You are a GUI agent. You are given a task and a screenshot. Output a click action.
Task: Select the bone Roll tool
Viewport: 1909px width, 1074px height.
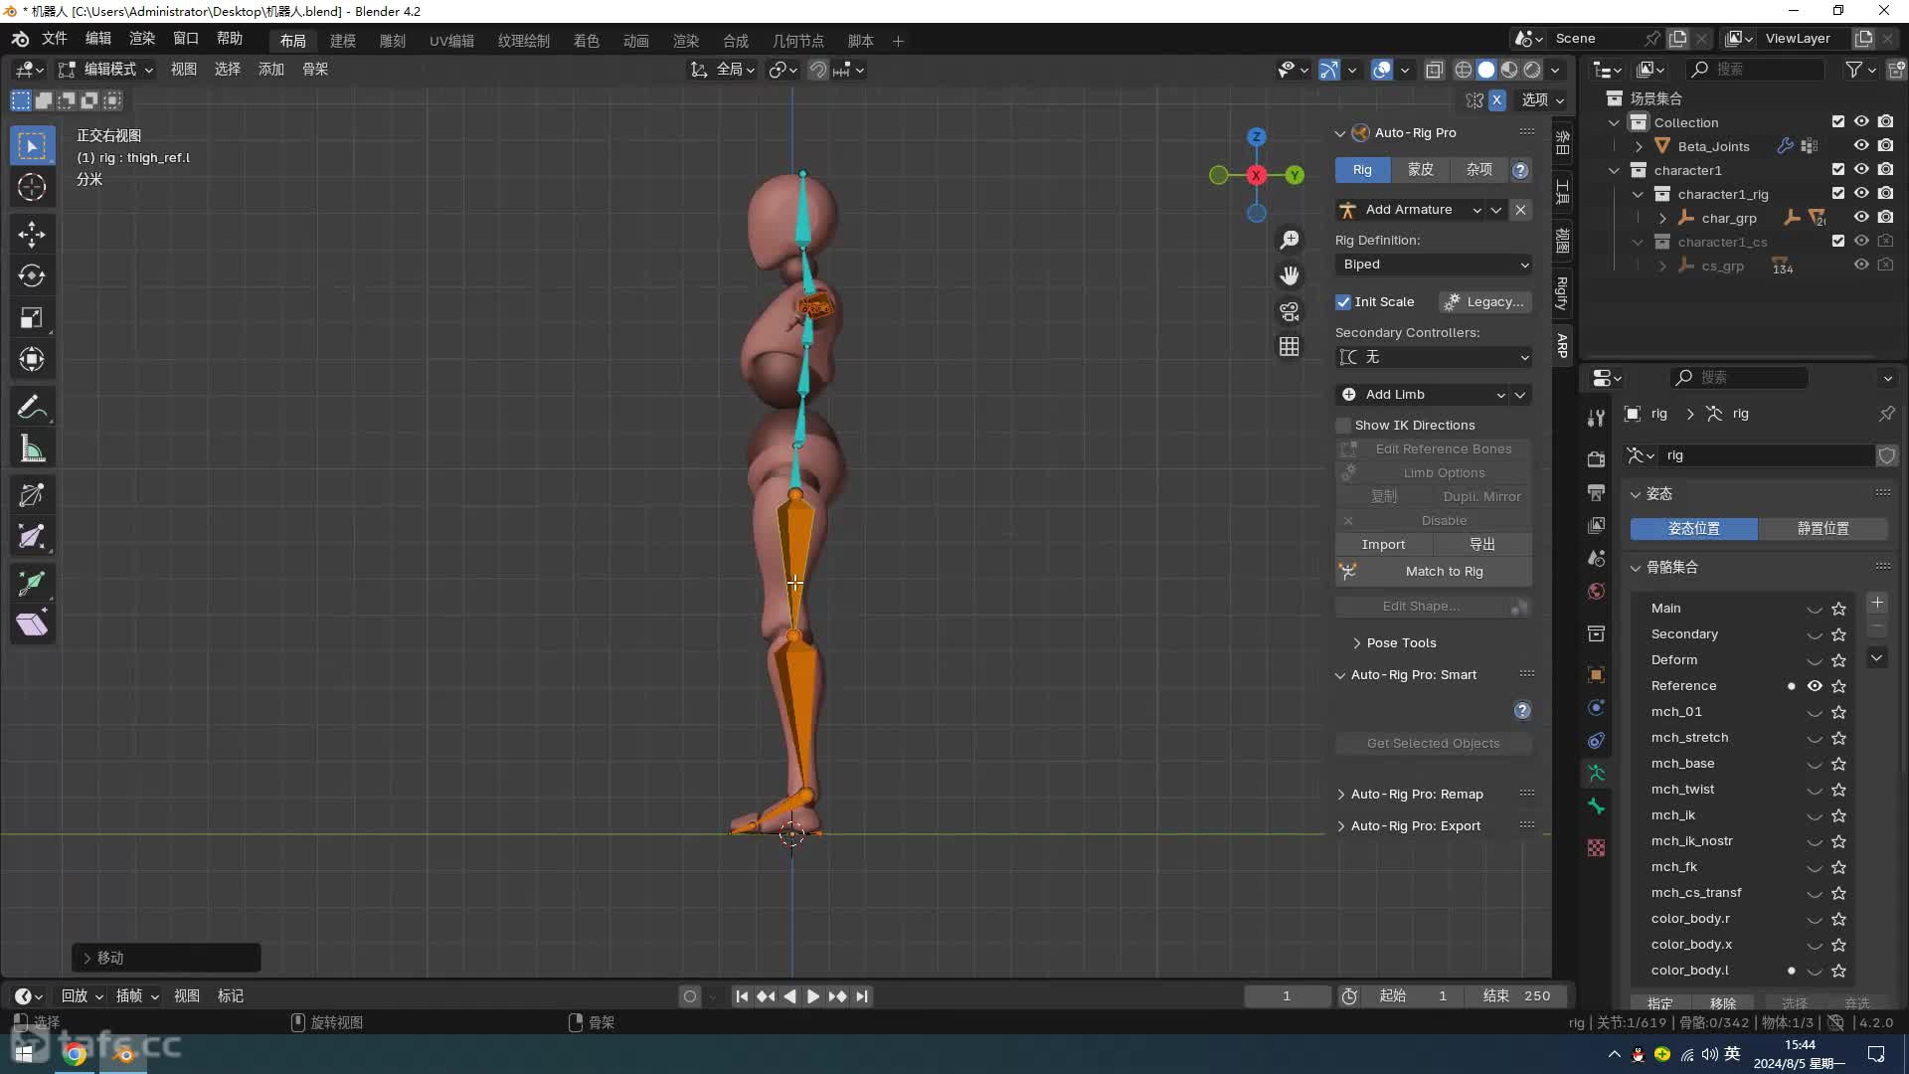point(32,494)
